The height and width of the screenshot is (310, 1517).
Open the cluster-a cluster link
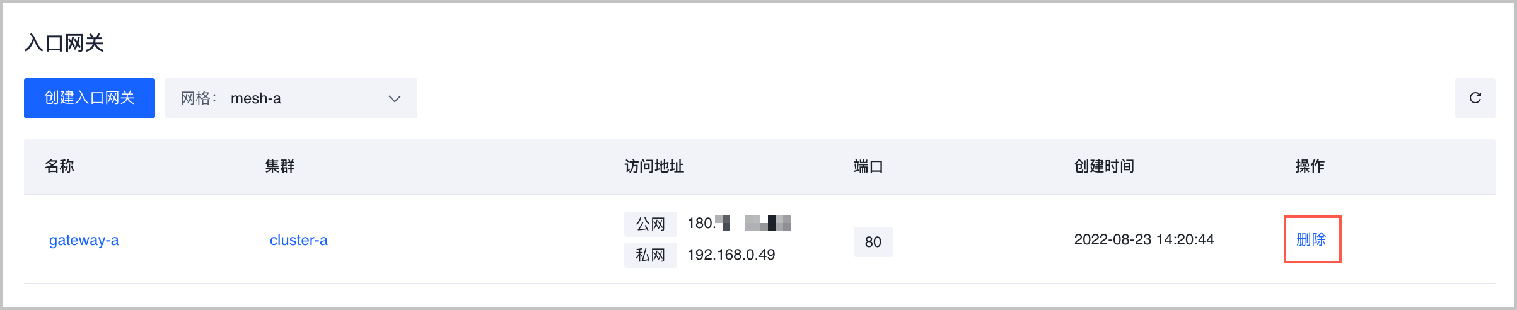click(298, 240)
